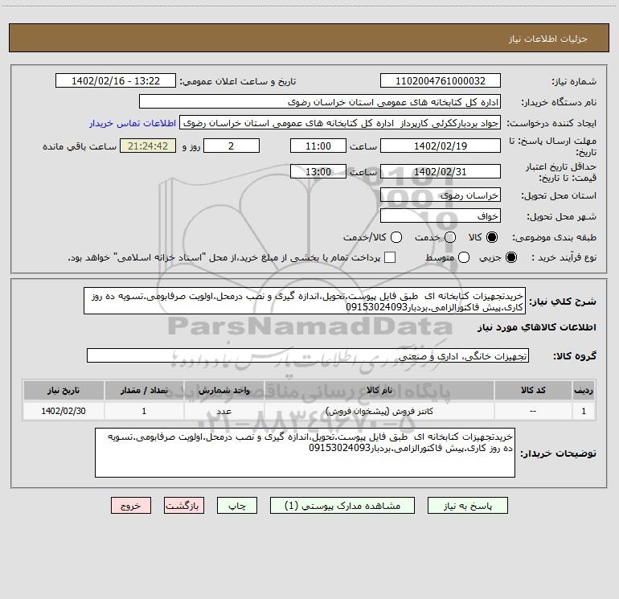Screen dimensions: 619x599
Task: Click the بازگشت back button
Action: click(x=184, y=506)
